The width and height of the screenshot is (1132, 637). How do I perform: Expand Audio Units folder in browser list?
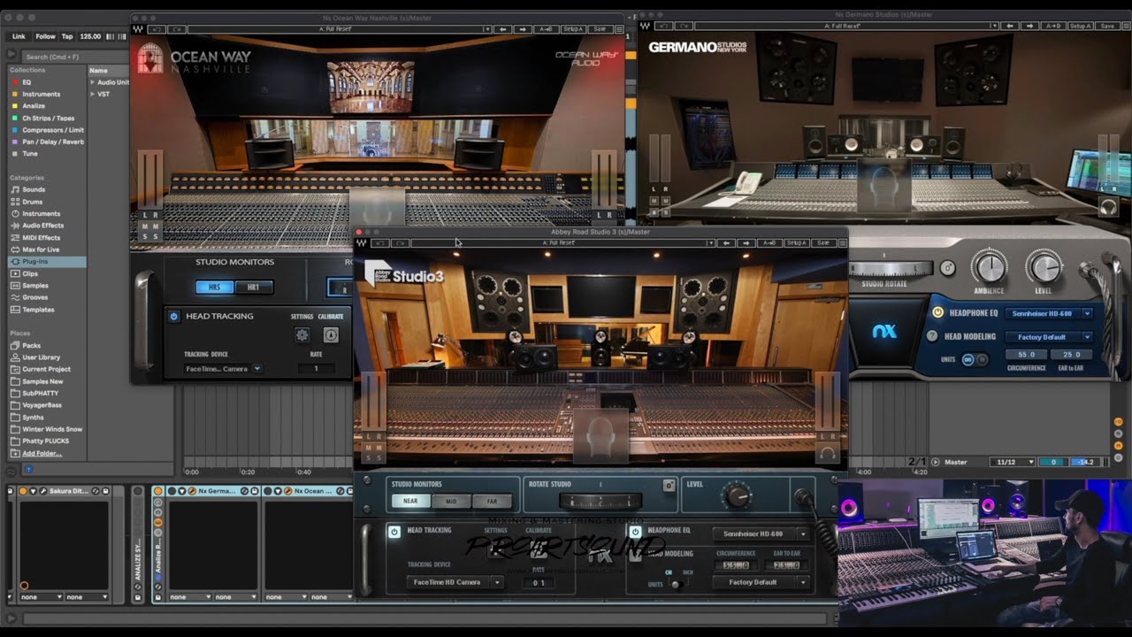(91, 82)
